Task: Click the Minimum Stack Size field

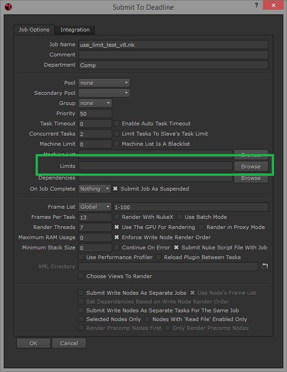Action: pos(95,248)
